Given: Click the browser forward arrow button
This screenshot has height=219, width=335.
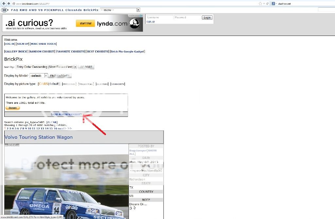Looking at the screenshot, I should pos(8,4).
